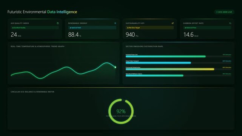Screen dimensions: 242x136
Task: Click the Agricultural Methane Capture label
Action: pos(134,74)
